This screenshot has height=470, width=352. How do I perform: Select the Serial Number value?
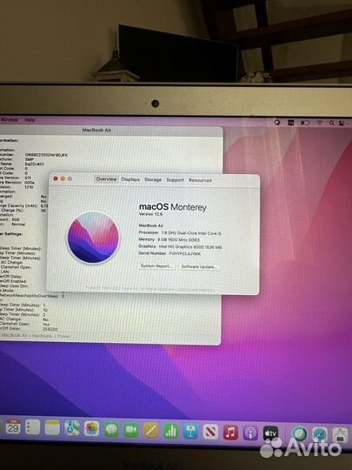(185, 253)
